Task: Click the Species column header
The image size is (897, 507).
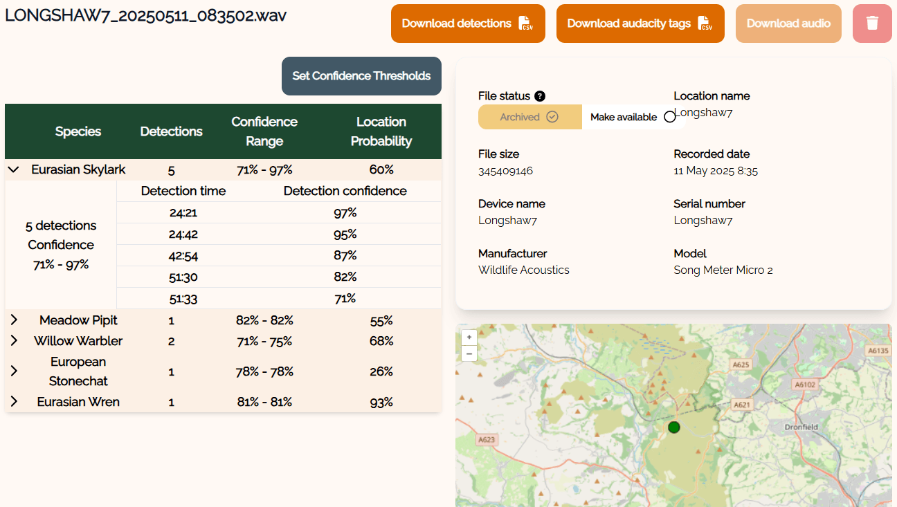Action: click(x=78, y=131)
